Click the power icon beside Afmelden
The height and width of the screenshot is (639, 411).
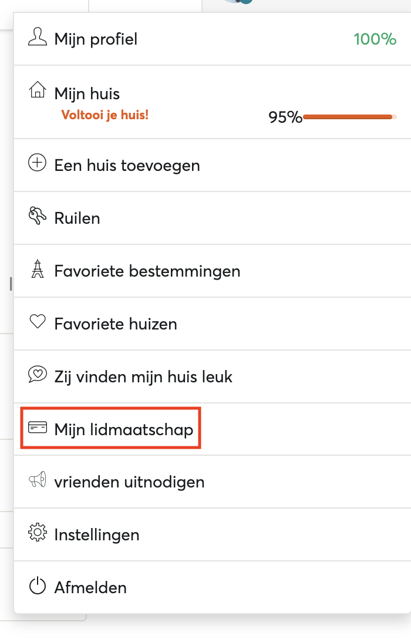38,585
